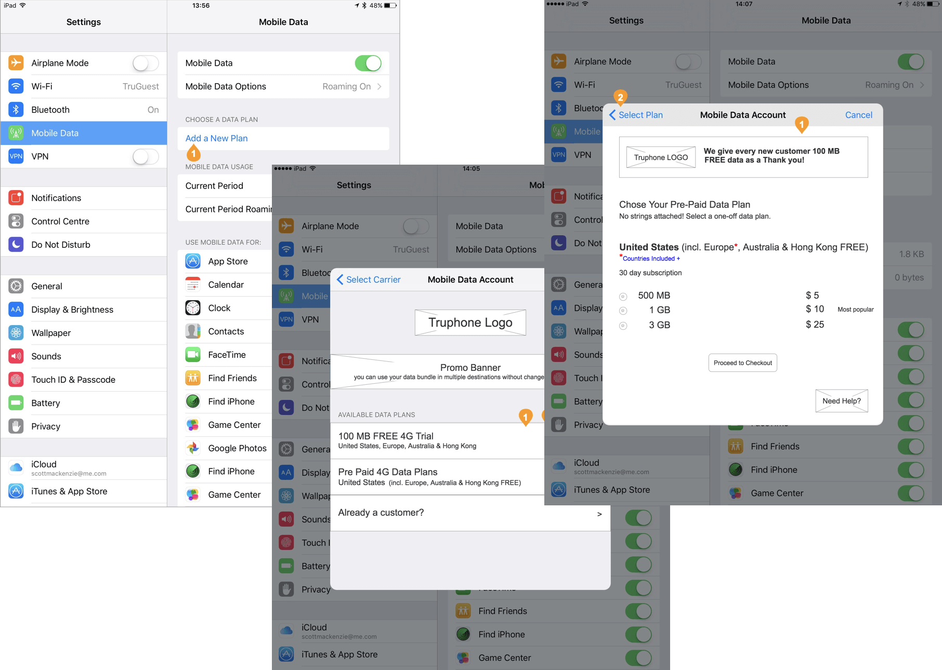The width and height of the screenshot is (942, 670).
Task: Open the Mobile Data Options chevron in the right screen
Action: coord(922,85)
